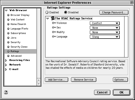The image size is (135, 100).
Task: Click the bullet icon next to Subscriptions
Action: pyautogui.click(x=8, y=33)
